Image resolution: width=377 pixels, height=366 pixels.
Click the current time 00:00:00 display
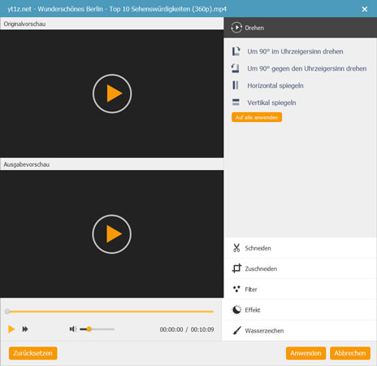coord(171,329)
